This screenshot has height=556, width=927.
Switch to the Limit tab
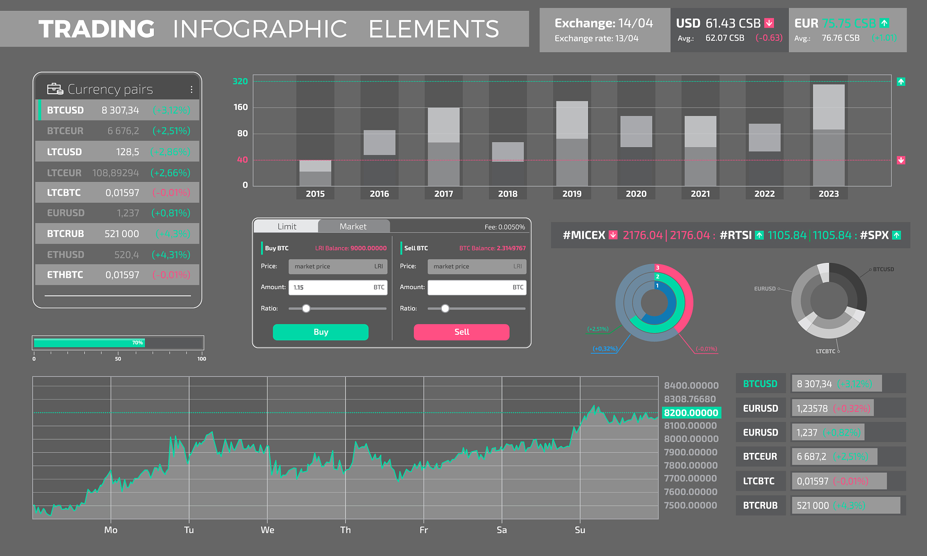[287, 226]
